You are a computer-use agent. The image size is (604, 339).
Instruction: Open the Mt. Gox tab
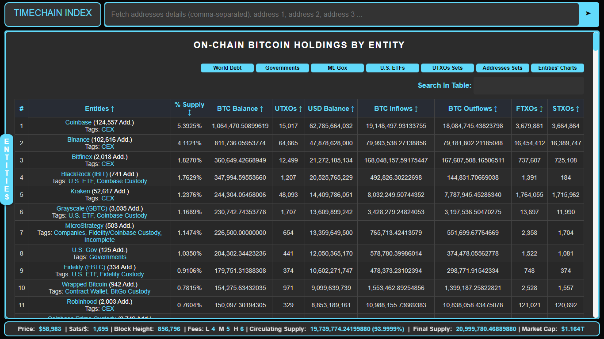337,68
